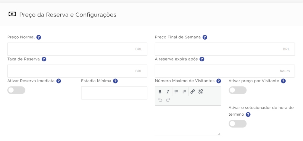
Task: Select the A reserva expira após field
Action: pos(225,71)
